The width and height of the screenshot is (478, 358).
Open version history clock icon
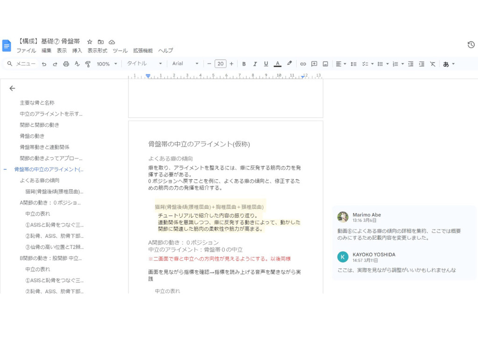471,45
